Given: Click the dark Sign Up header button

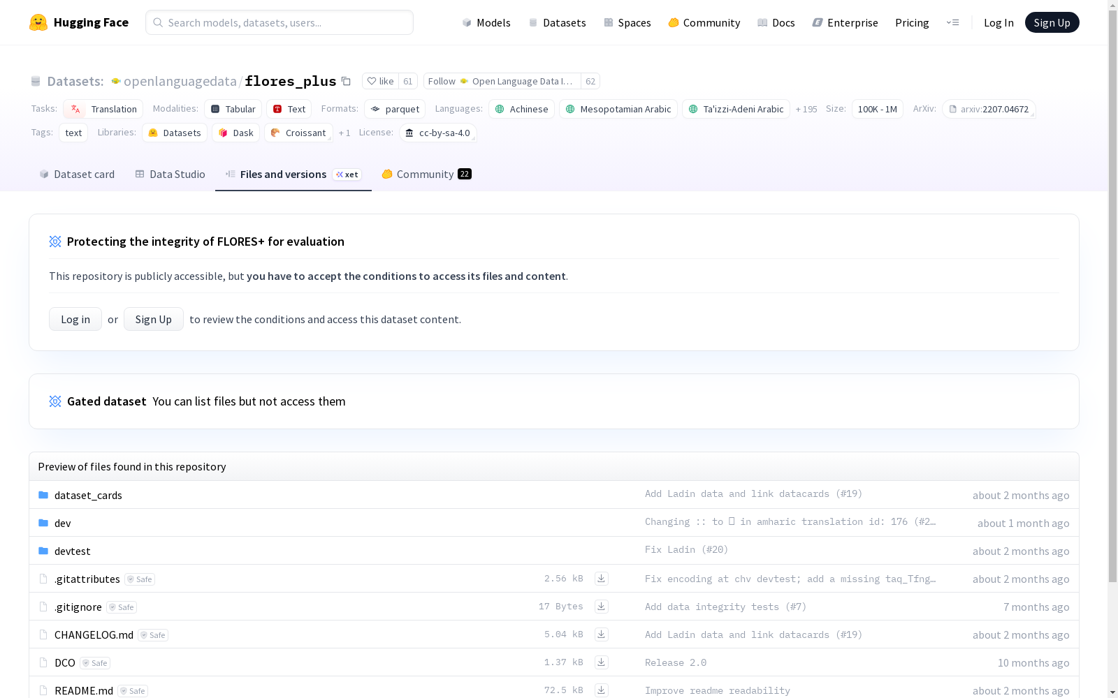Looking at the screenshot, I should click(x=1052, y=22).
